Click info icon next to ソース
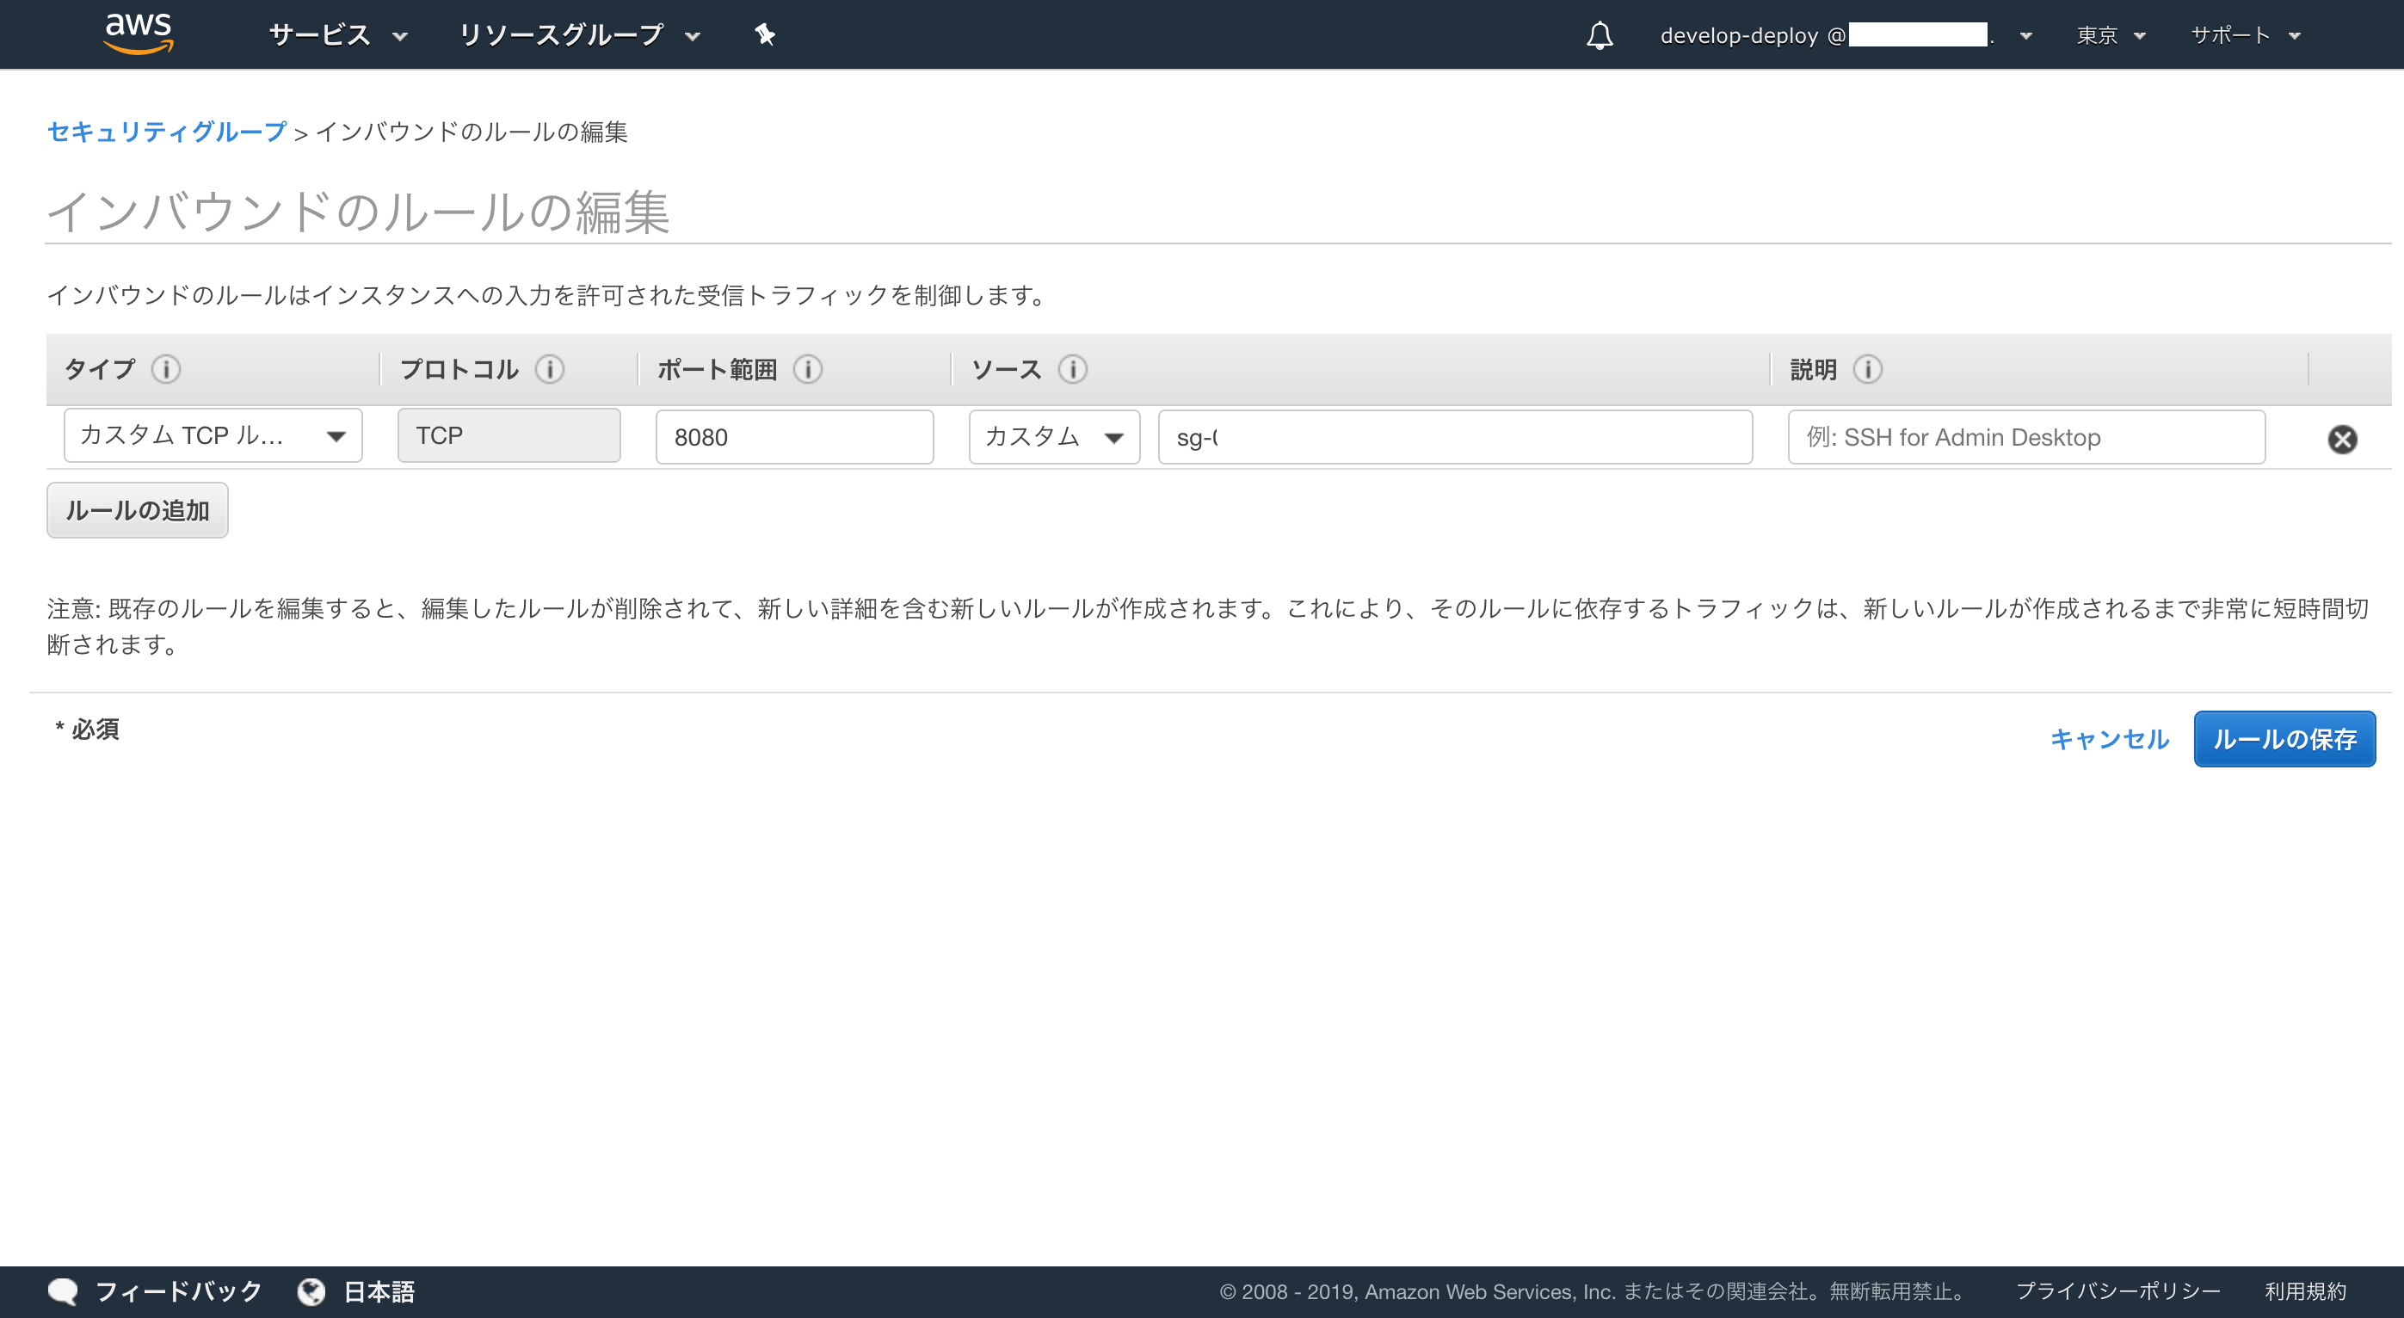Image resolution: width=2404 pixels, height=1318 pixels. pyautogui.click(x=1073, y=370)
